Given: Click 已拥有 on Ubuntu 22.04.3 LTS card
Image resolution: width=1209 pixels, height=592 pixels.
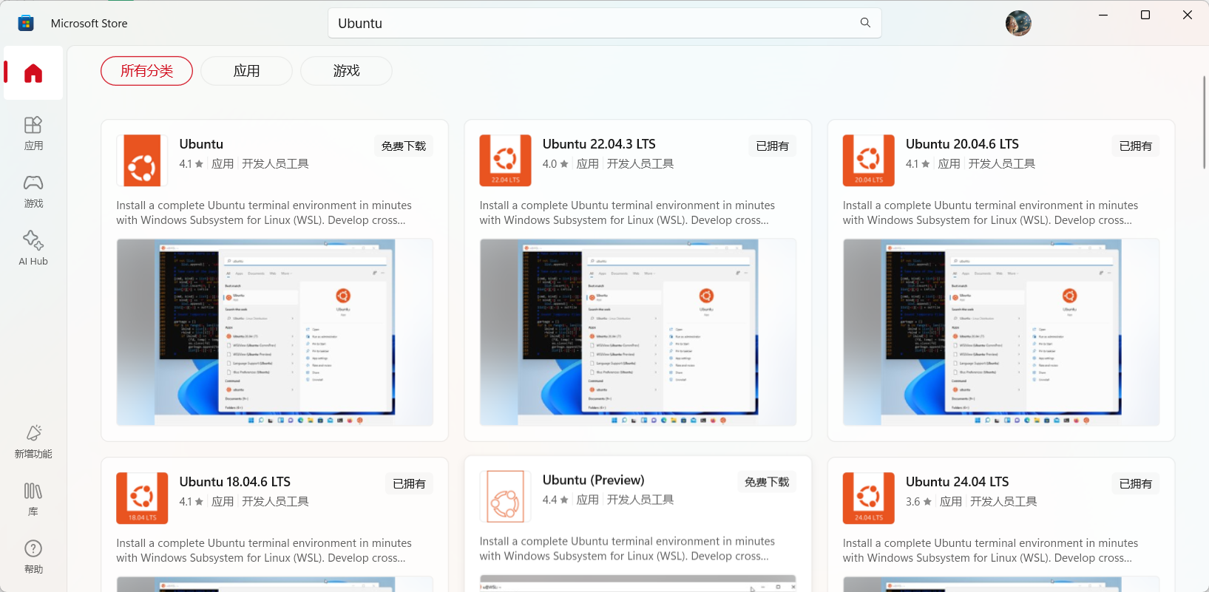Looking at the screenshot, I should point(772,146).
